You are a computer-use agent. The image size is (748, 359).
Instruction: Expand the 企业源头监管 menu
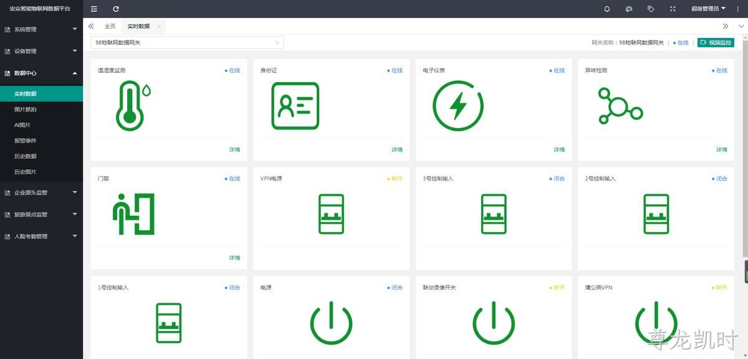41,192
